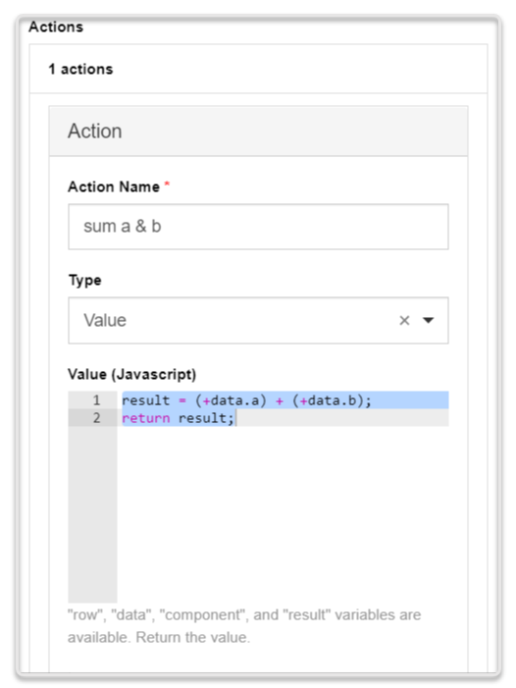Click line number 1 in the gutter
Viewport: 516px width, 688px height.
pyautogui.click(x=96, y=400)
